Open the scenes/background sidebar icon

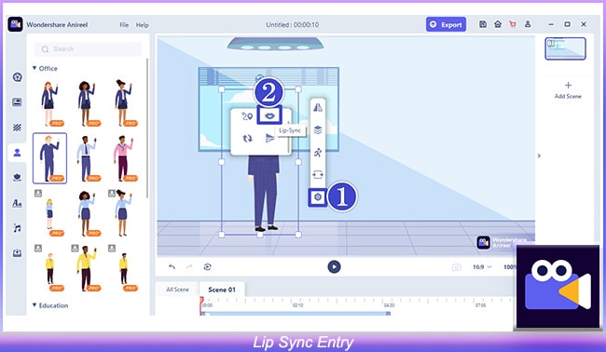(17, 102)
